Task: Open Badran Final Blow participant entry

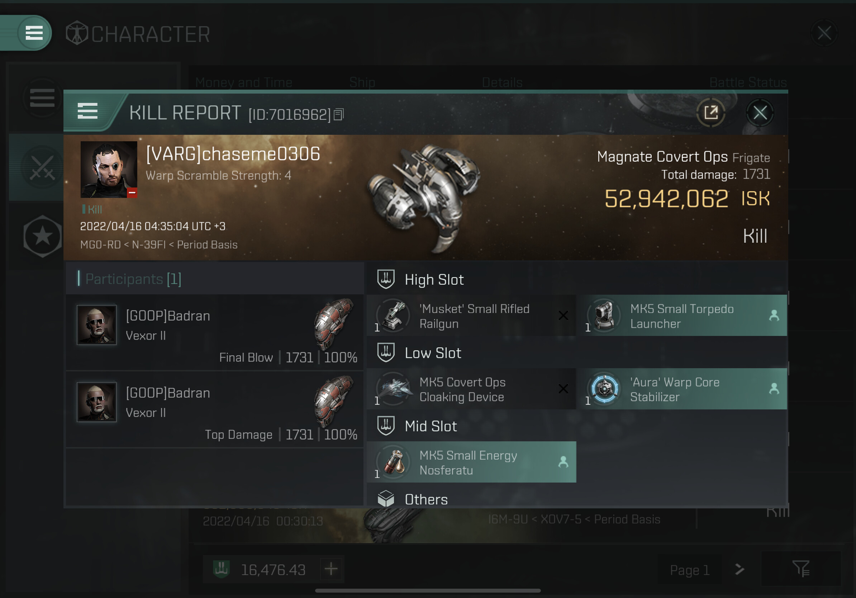Action: (x=215, y=332)
